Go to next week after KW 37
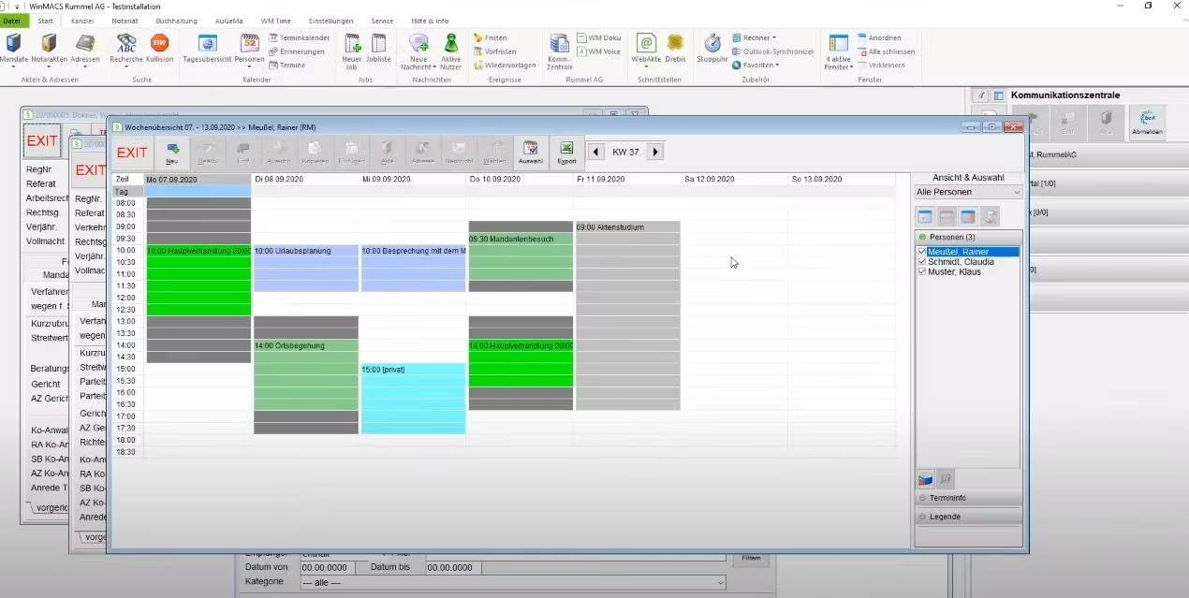 [x=655, y=152]
